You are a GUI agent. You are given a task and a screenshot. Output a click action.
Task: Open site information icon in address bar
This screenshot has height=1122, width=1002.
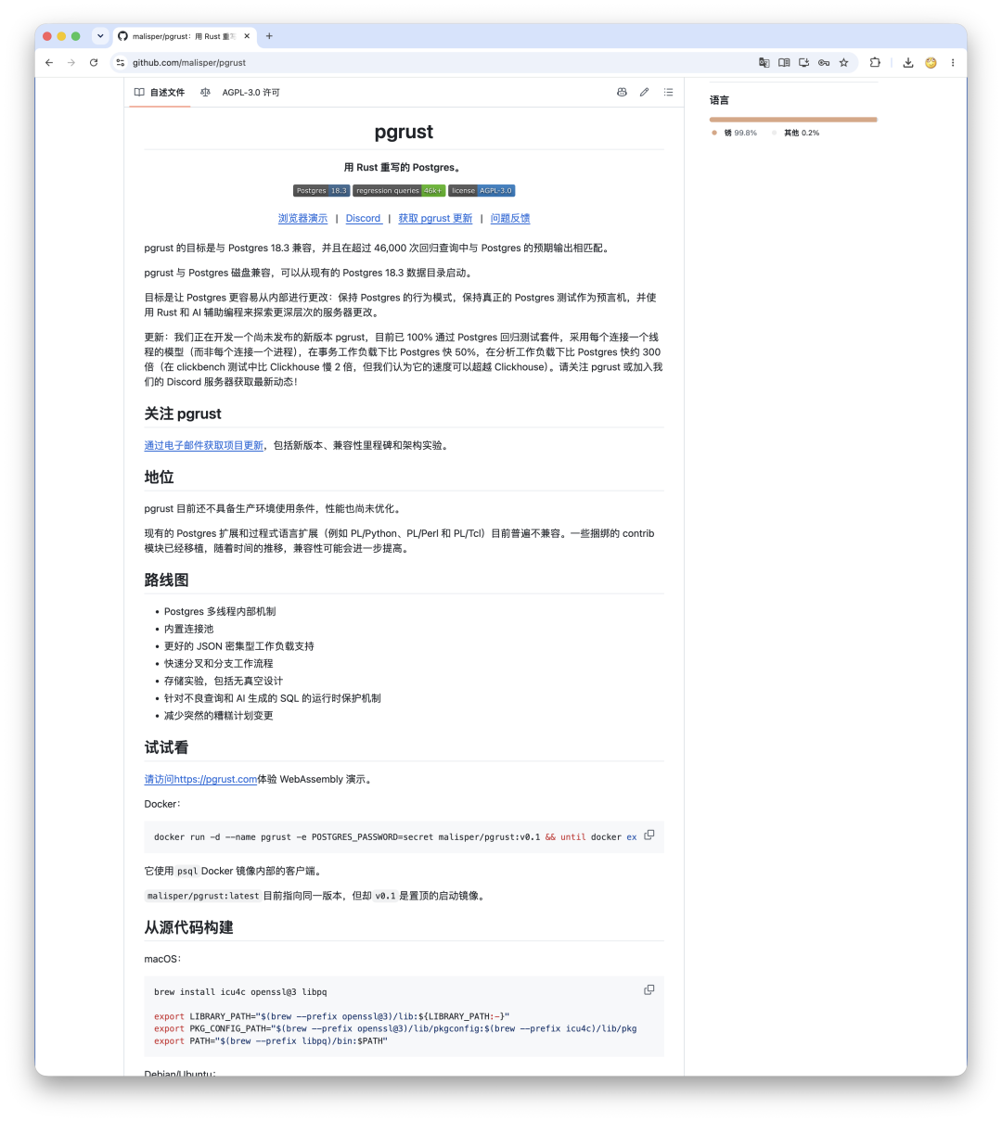[x=120, y=63]
